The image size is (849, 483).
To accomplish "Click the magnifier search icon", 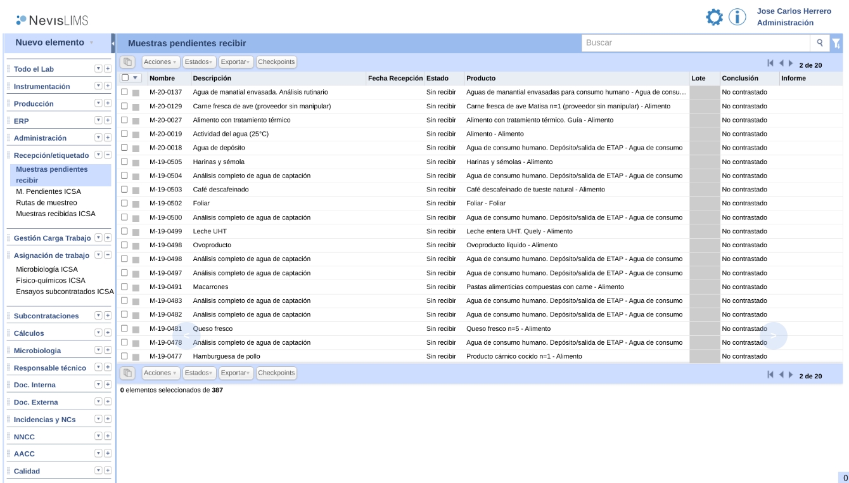I will coord(819,43).
